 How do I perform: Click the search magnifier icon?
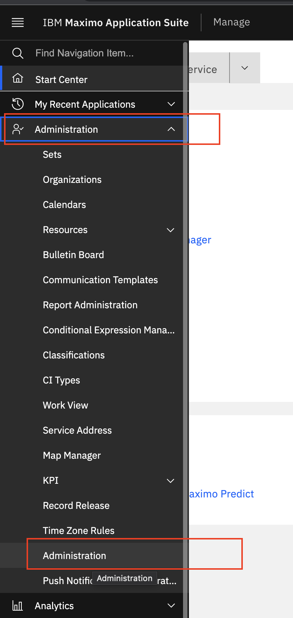[x=18, y=53]
